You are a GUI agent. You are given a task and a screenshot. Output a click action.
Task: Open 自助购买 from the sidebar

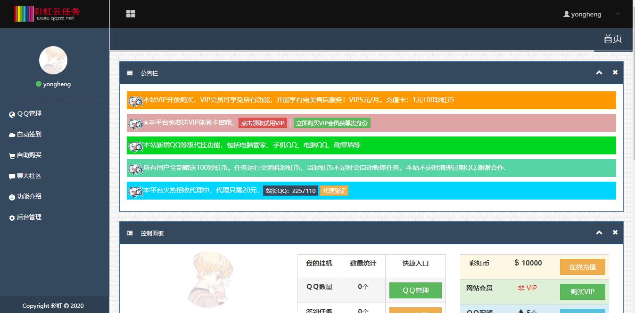29,155
